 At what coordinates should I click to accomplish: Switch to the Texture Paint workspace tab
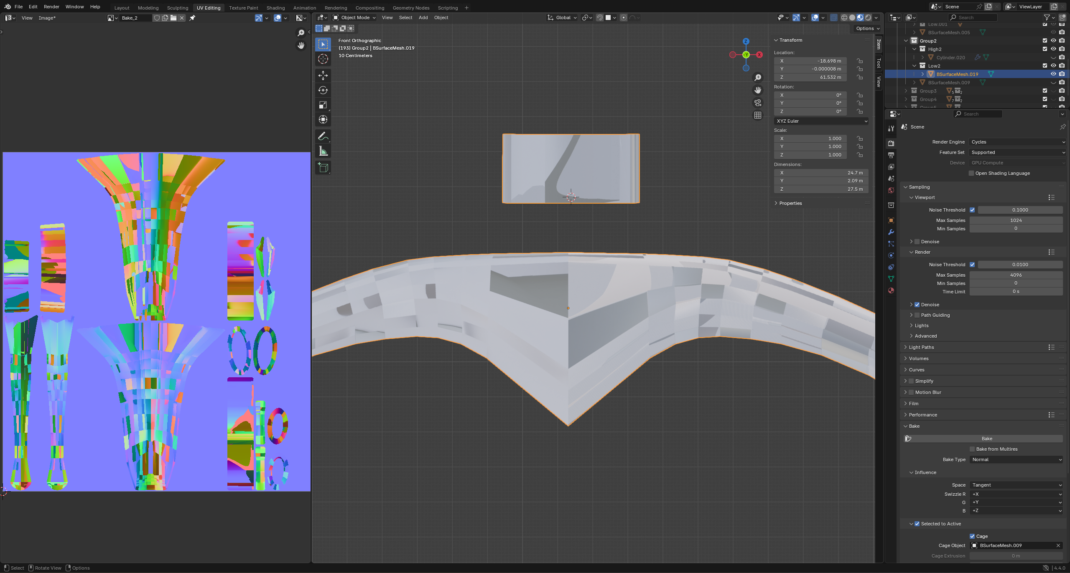tap(243, 8)
